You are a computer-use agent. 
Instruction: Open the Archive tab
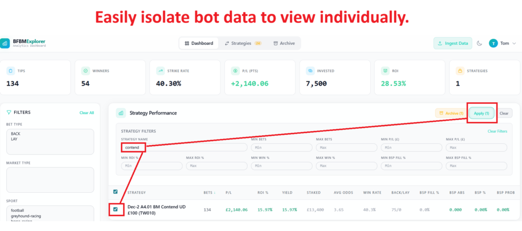(283, 43)
